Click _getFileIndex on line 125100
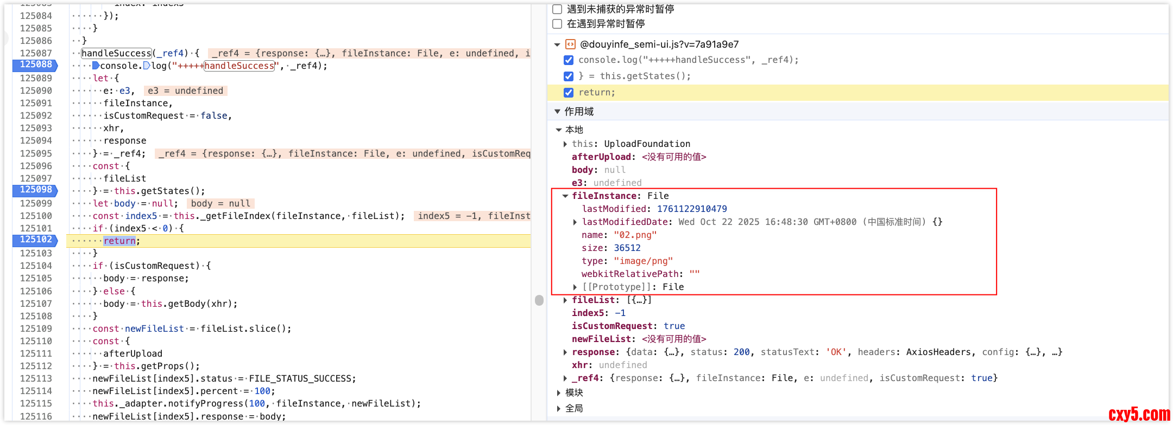The height and width of the screenshot is (425, 1173). tap(236, 216)
